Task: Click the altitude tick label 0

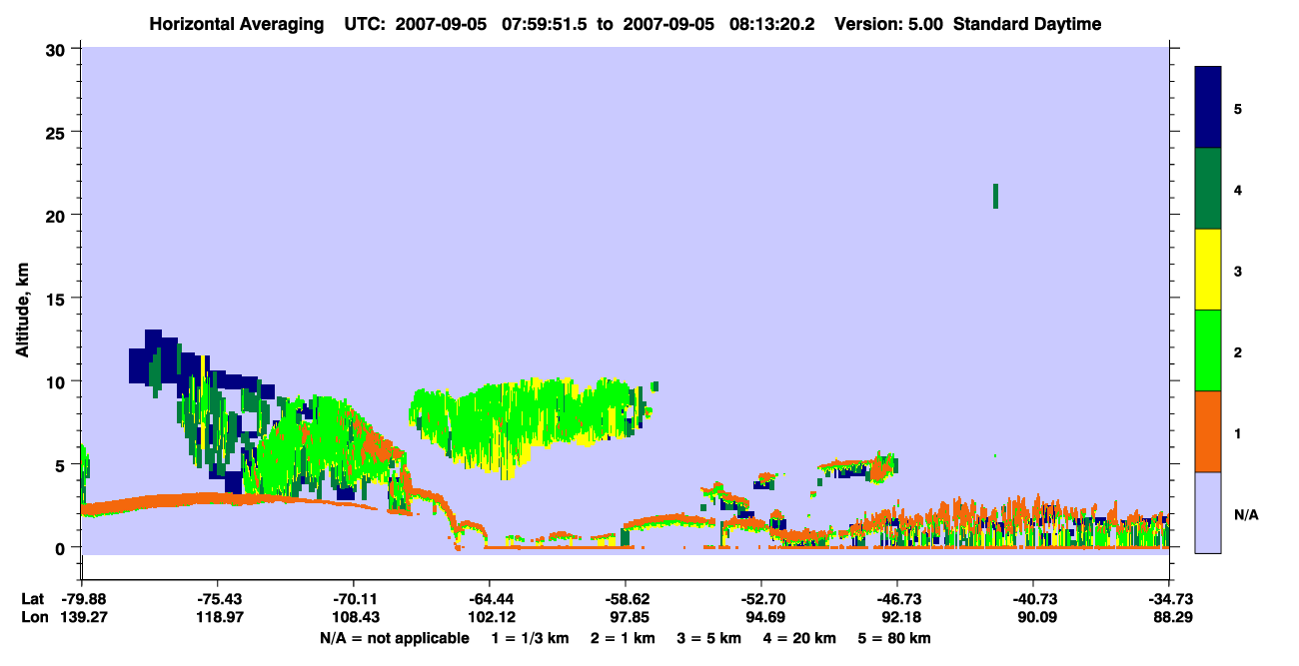Action: click(62, 547)
